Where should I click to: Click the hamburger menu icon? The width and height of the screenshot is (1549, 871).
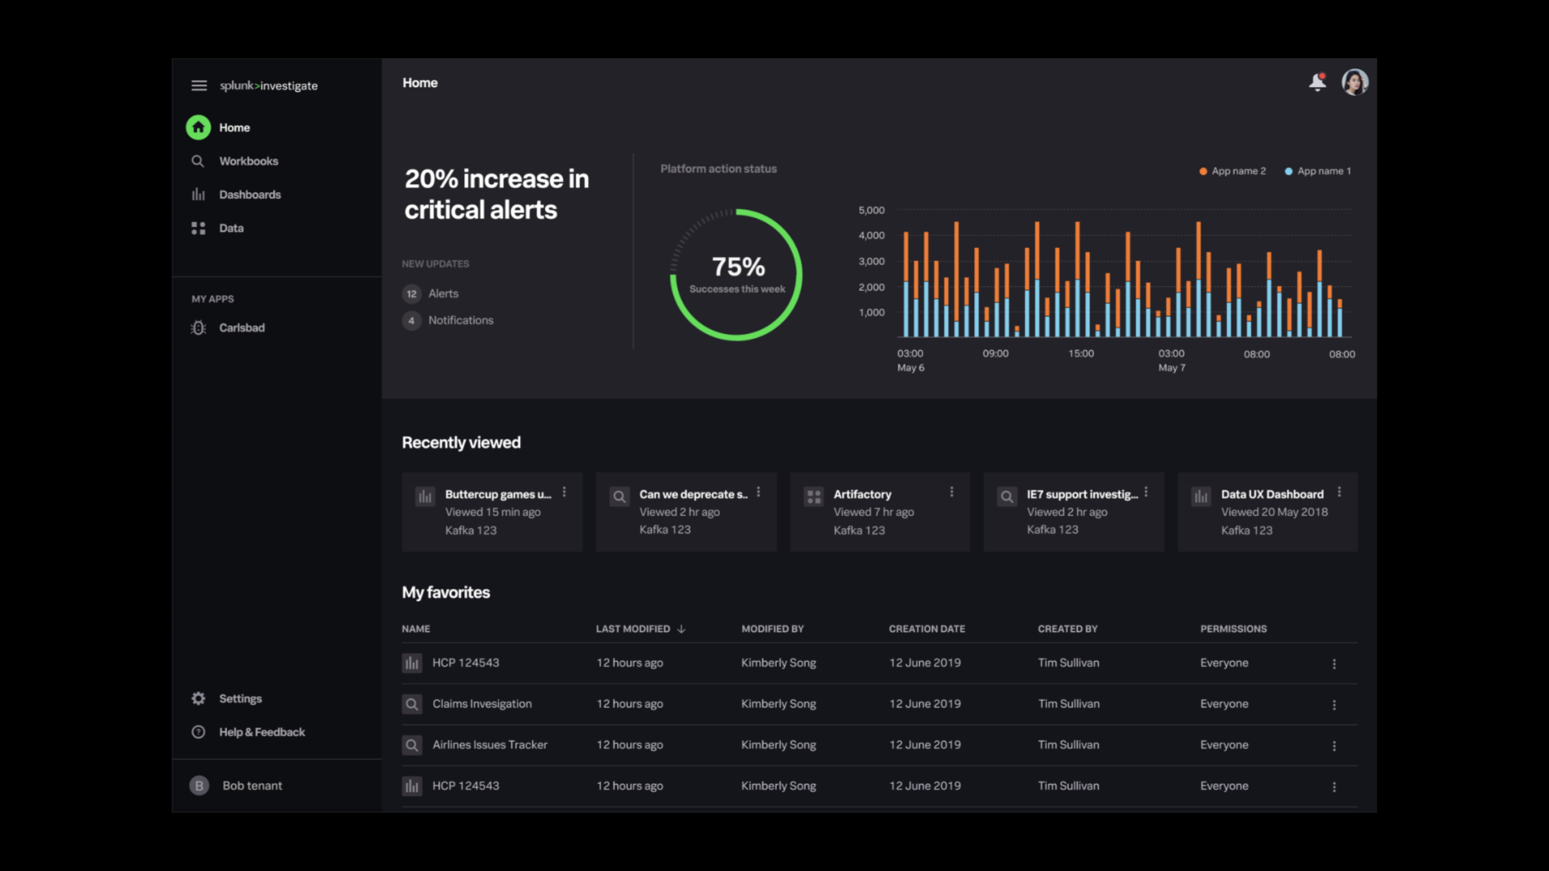(199, 85)
